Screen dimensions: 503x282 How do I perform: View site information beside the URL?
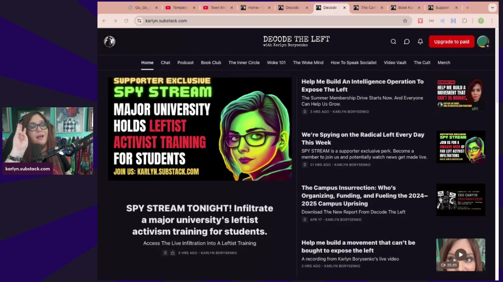[x=139, y=21]
